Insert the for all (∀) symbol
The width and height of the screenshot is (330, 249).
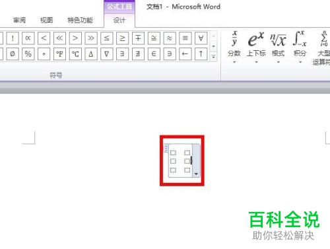(201, 38)
